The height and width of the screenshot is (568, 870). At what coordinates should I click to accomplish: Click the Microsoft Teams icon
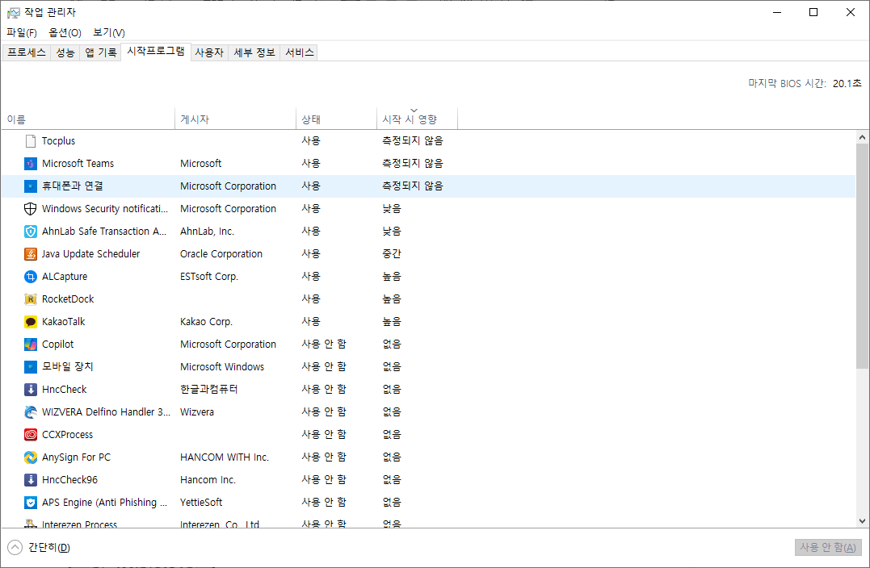pyautogui.click(x=31, y=164)
